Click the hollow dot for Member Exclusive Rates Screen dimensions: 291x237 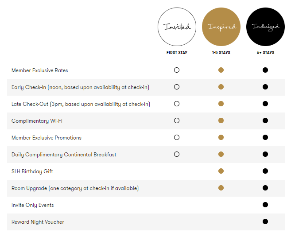177,70
